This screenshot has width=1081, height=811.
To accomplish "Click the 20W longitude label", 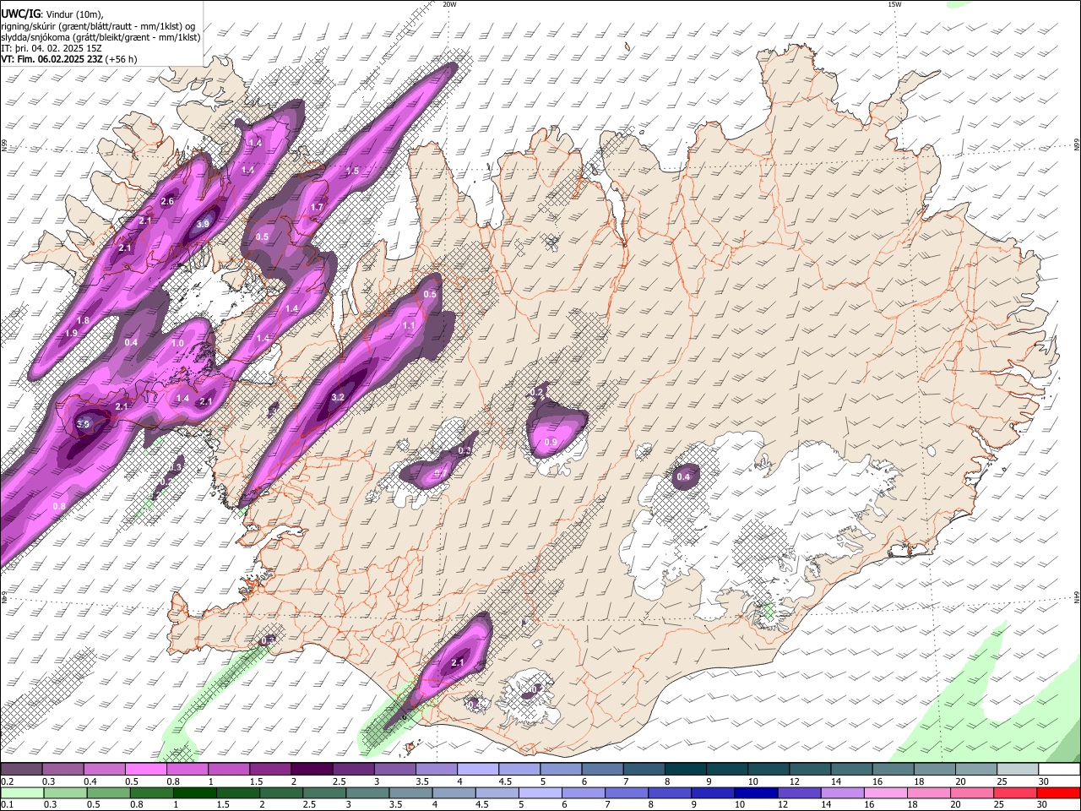I will 450,4.
